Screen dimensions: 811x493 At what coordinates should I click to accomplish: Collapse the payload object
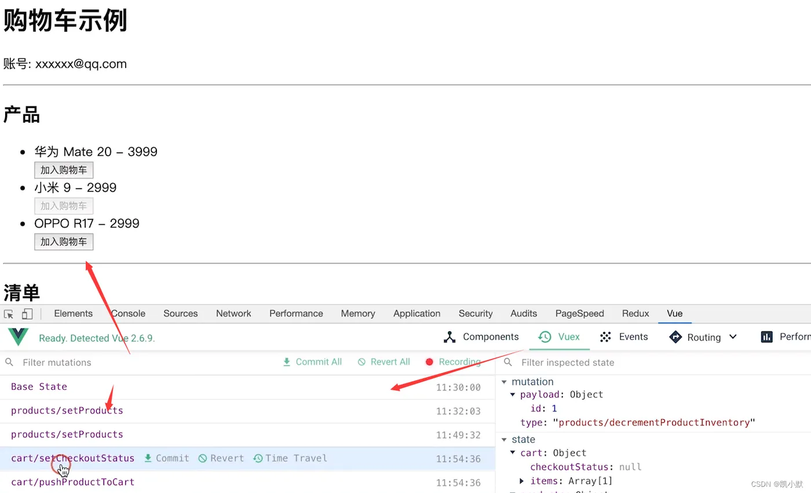click(513, 395)
